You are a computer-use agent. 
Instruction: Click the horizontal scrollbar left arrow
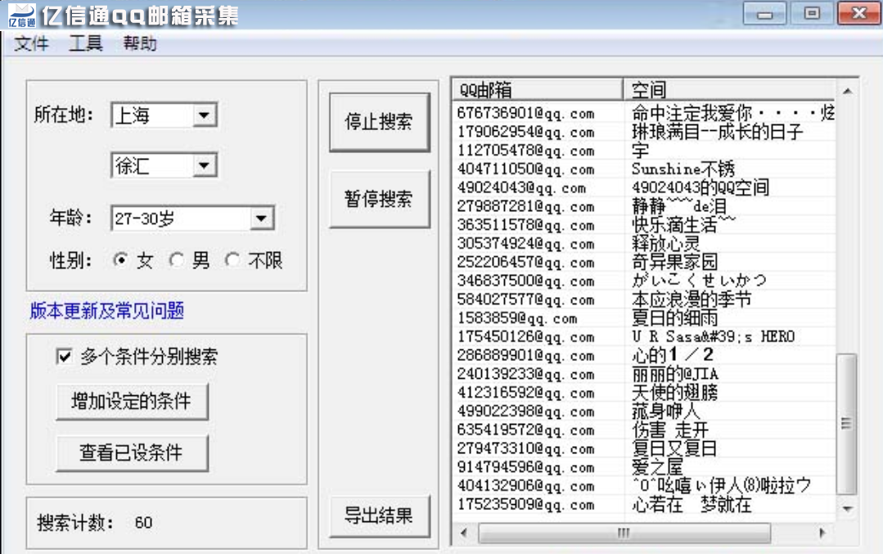[464, 533]
